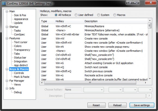Open Colors settings page
Viewport: 158px width, 111px height.
18,46
